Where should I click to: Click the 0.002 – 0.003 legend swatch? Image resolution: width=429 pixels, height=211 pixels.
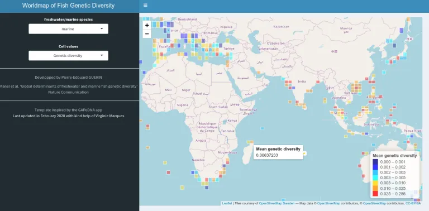(375, 172)
